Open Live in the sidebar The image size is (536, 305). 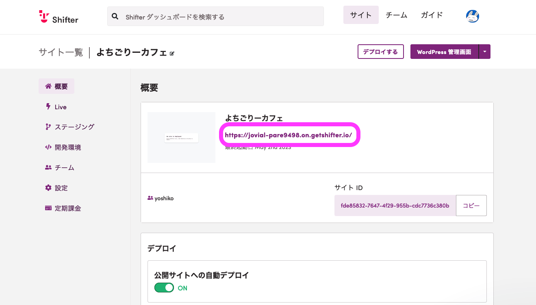[56, 107]
